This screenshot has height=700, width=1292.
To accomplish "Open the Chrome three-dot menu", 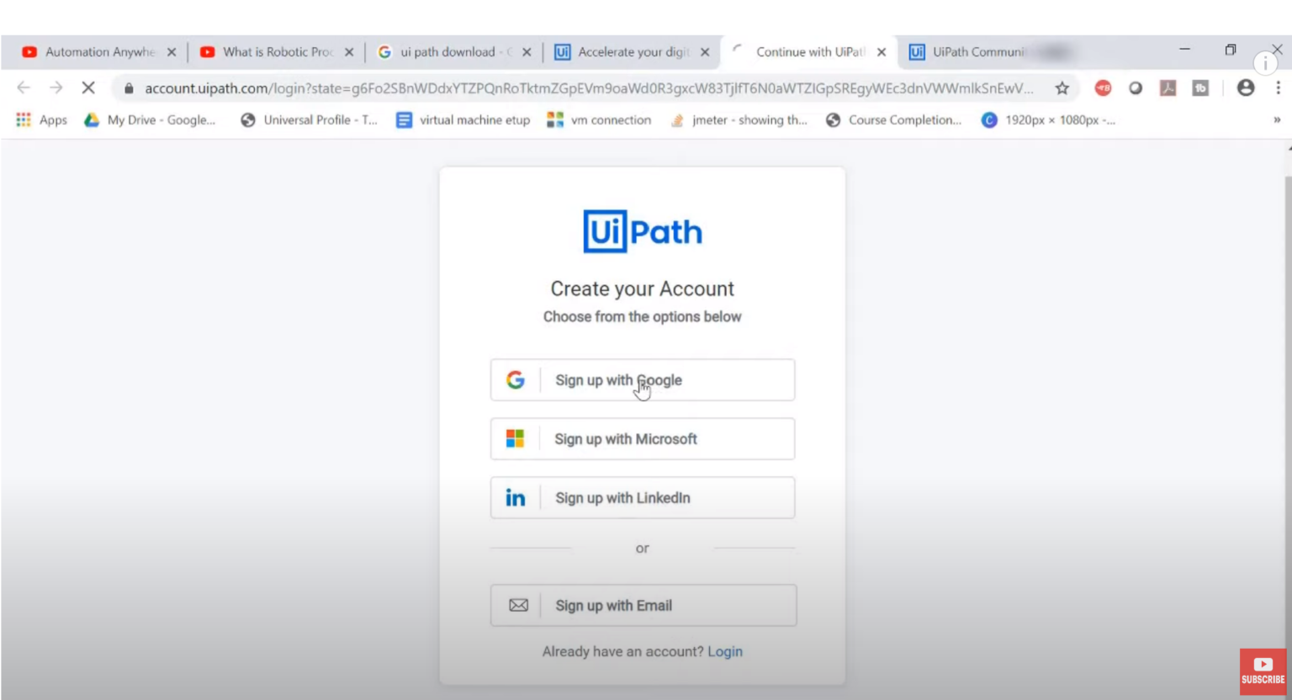I will [1279, 87].
